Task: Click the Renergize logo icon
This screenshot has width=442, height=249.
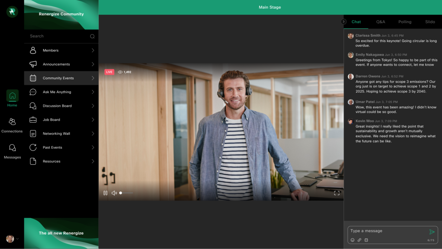Action: [x=12, y=12]
